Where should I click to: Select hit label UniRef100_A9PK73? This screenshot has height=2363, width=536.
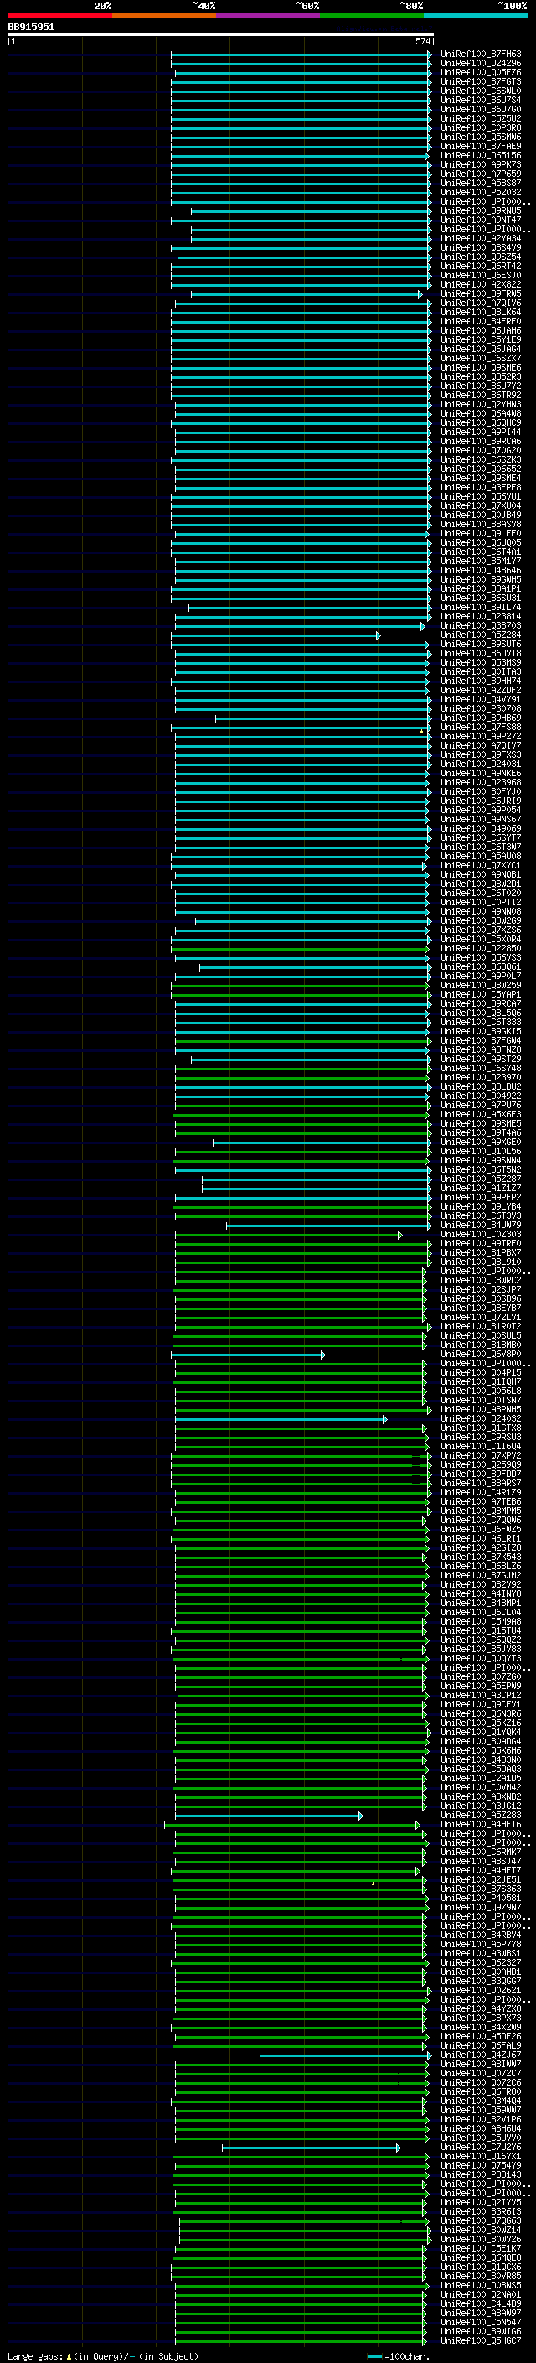481,165
